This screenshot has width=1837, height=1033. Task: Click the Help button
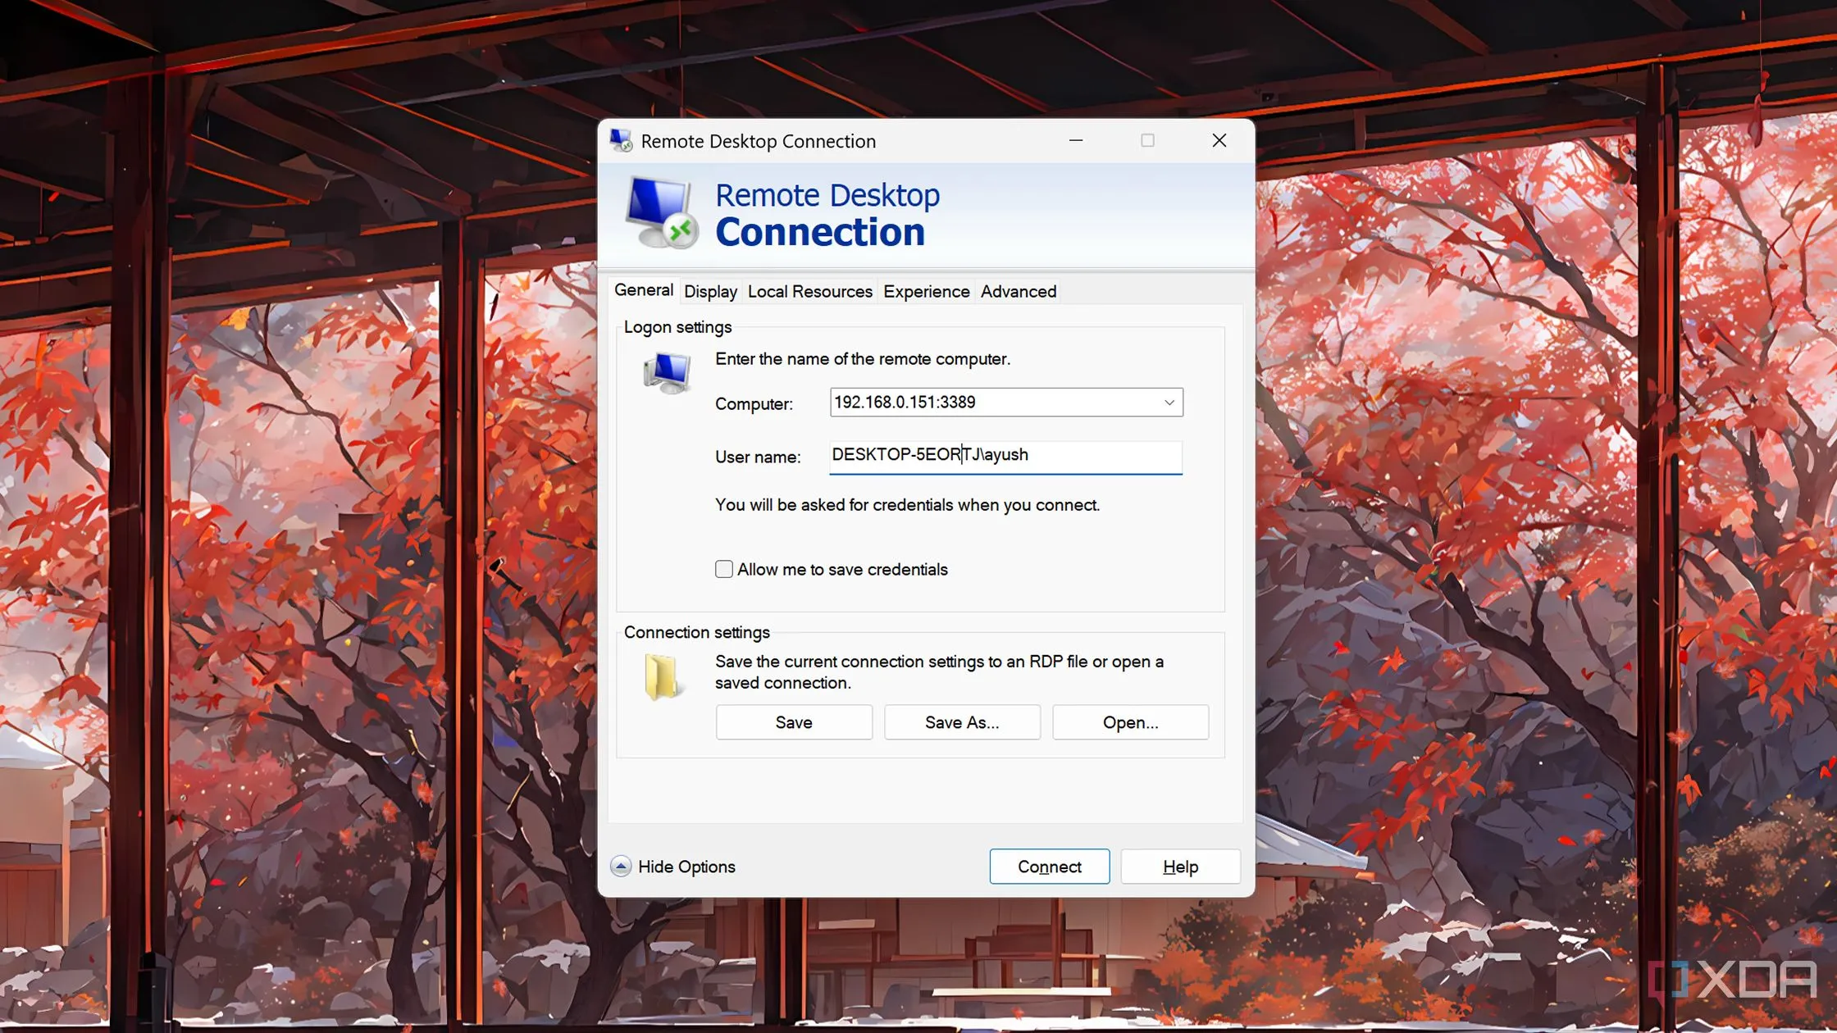[1179, 867]
